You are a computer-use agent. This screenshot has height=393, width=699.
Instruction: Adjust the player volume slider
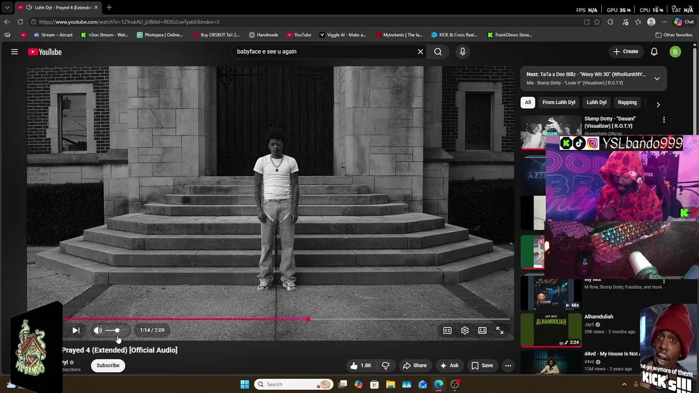click(113, 330)
